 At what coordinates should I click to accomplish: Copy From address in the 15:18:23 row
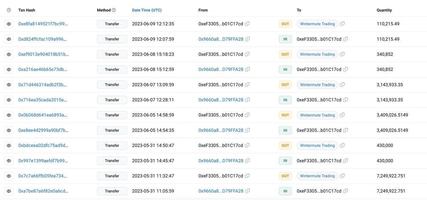247,54
